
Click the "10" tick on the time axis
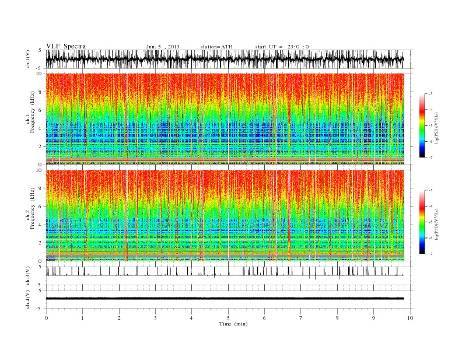pyautogui.click(x=410, y=318)
